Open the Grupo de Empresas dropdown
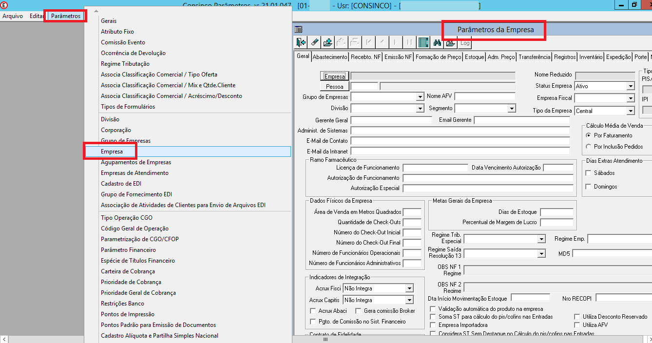This screenshot has height=343, width=652. click(420, 97)
